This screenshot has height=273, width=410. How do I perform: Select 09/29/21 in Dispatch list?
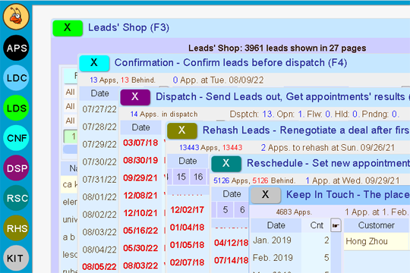(140, 178)
